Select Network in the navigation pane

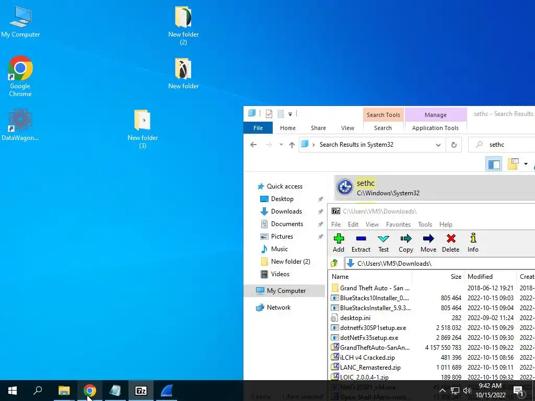279,308
